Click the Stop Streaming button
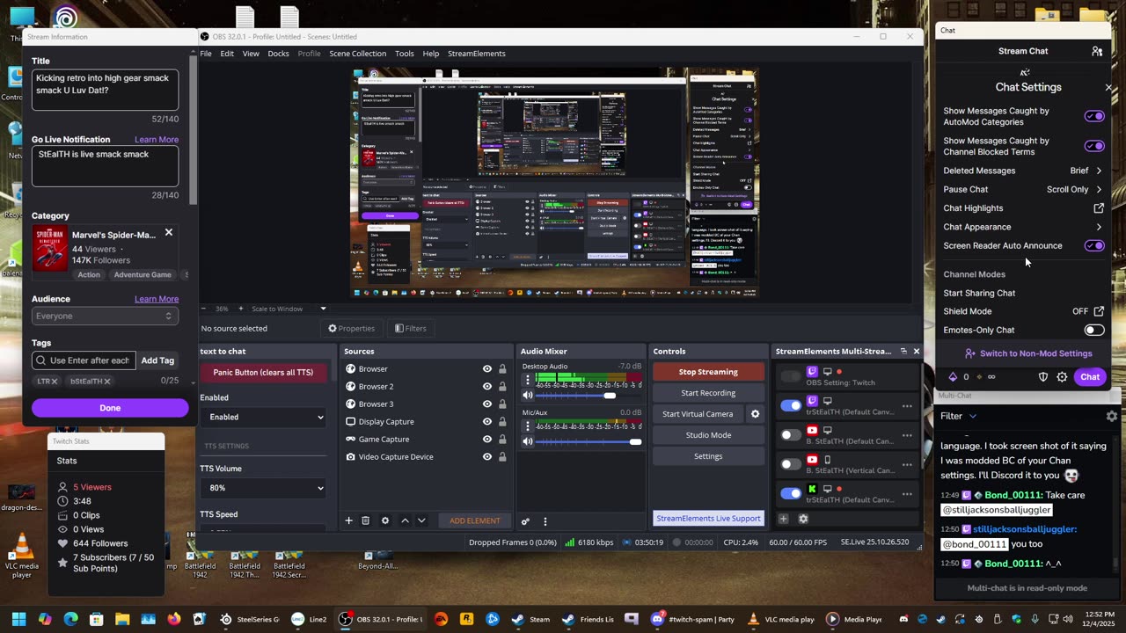The width and height of the screenshot is (1126, 633). point(708,372)
